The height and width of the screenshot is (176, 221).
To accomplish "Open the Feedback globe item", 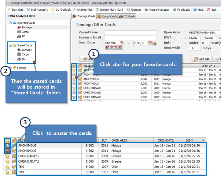I will (x=181, y=10).
